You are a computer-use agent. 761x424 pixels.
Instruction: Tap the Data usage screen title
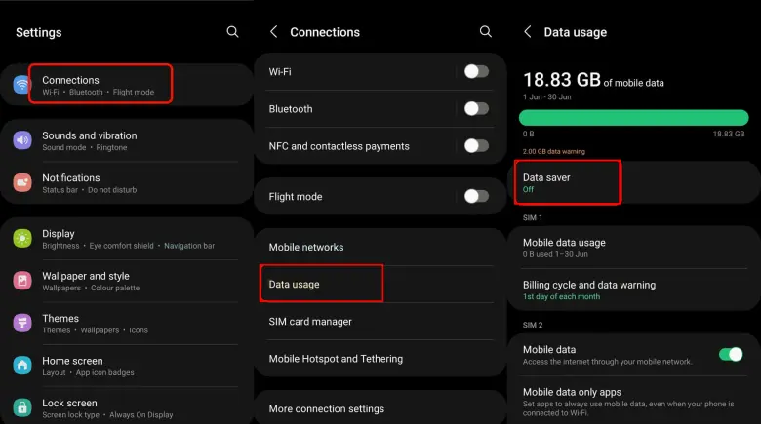575,32
